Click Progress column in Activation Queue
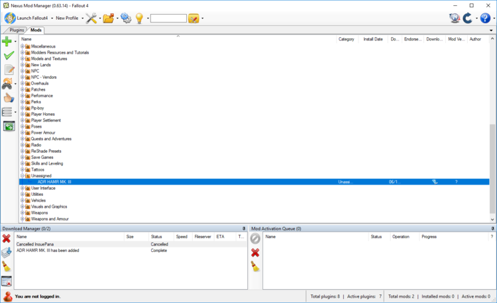Image resolution: width=497 pixels, height=303 pixels. [x=429, y=237]
